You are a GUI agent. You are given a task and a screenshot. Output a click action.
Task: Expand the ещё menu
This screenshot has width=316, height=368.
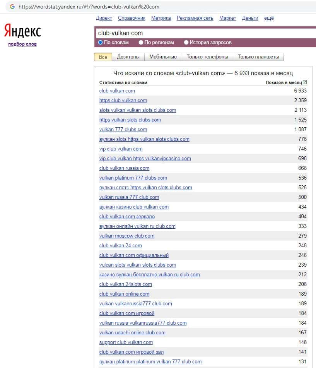pos(269,18)
